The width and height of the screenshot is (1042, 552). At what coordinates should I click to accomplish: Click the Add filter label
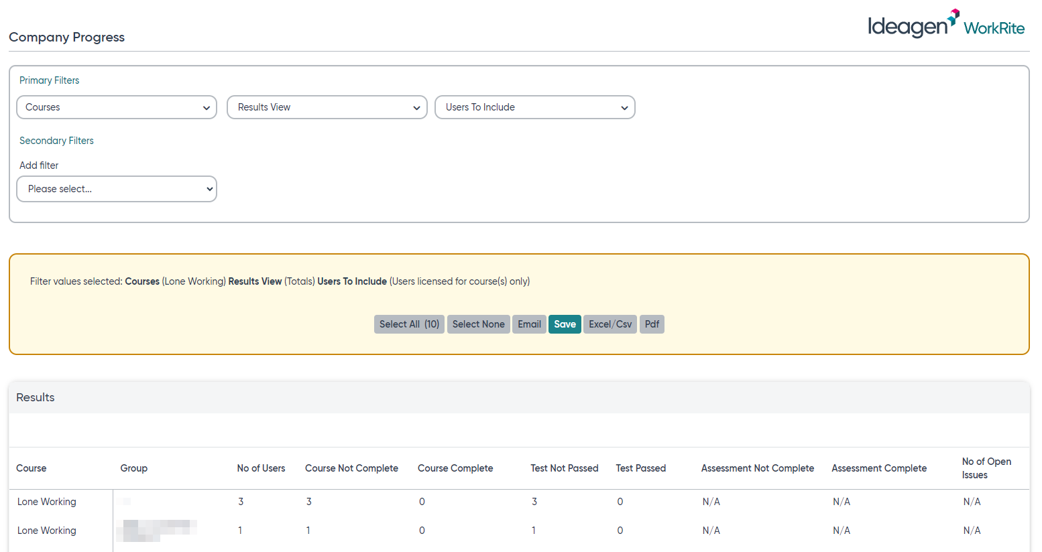coord(39,165)
